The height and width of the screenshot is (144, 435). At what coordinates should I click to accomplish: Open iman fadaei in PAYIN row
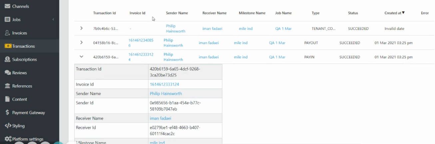(x=209, y=57)
